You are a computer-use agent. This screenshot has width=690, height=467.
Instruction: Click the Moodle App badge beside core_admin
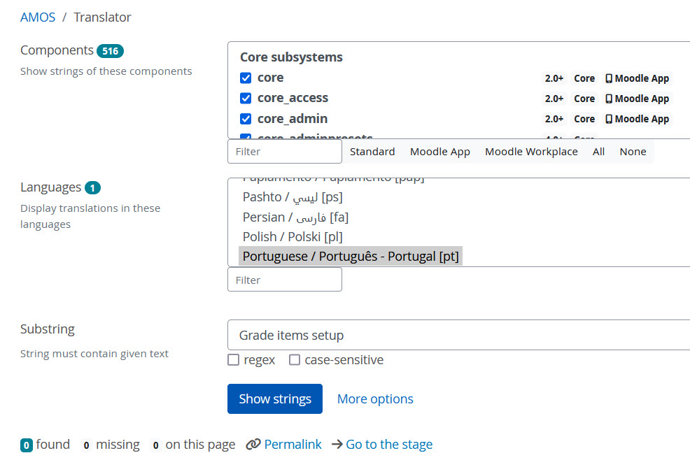click(x=638, y=119)
